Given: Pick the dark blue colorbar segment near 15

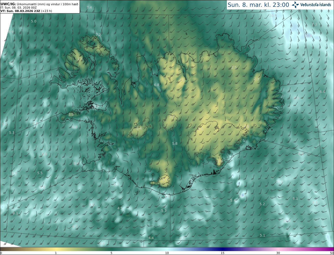Looking at the screenshot, I should click(x=223, y=249).
